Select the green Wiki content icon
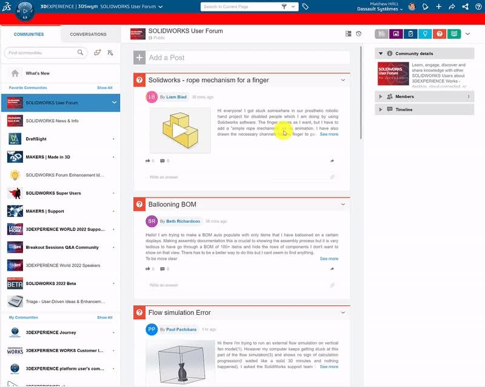 coord(454,34)
